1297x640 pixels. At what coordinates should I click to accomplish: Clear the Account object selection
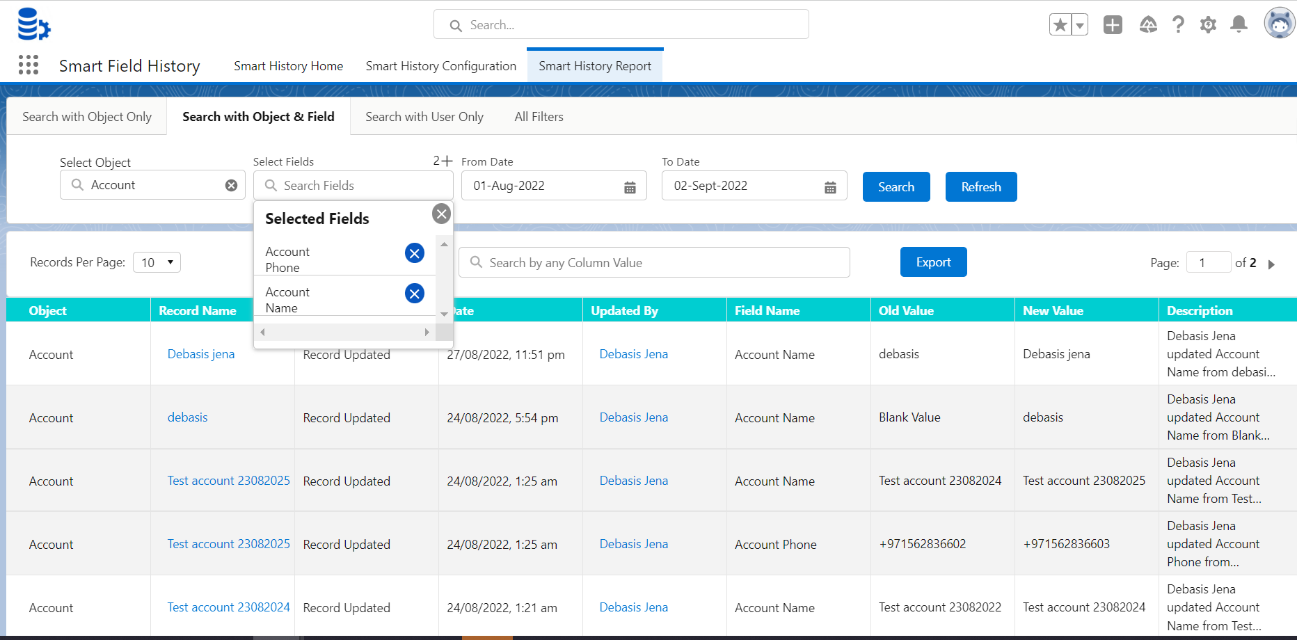231,185
